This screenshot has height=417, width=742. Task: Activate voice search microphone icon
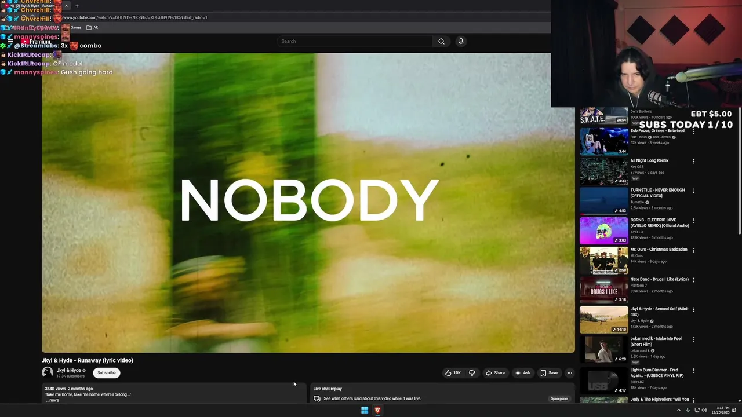pyautogui.click(x=461, y=41)
